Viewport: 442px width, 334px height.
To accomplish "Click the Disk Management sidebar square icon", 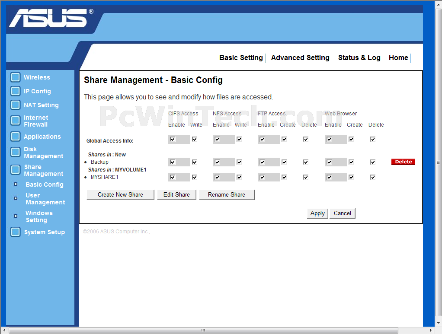I will click(x=15, y=152).
